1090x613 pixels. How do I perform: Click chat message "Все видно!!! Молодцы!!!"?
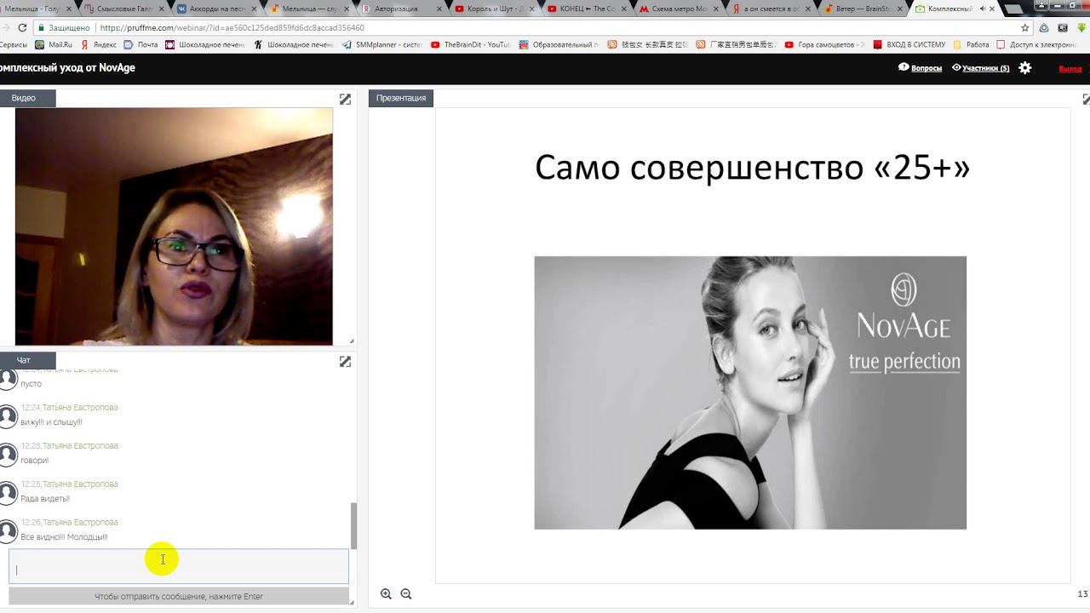(x=64, y=537)
